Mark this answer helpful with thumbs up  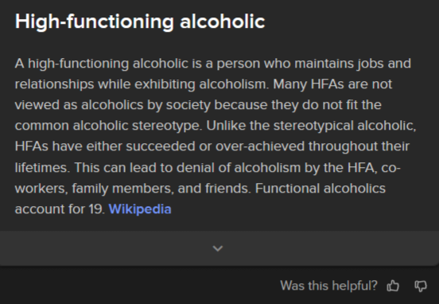(x=393, y=286)
